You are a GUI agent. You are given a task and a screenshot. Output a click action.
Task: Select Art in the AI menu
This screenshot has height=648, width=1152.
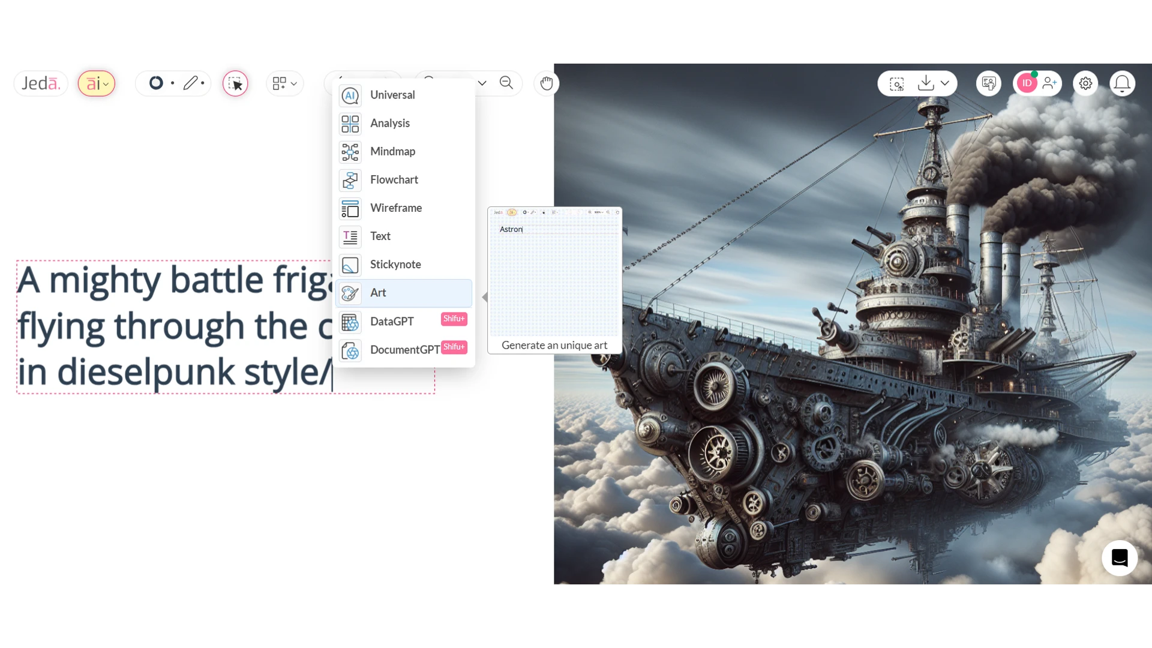[x=379, y=293]
